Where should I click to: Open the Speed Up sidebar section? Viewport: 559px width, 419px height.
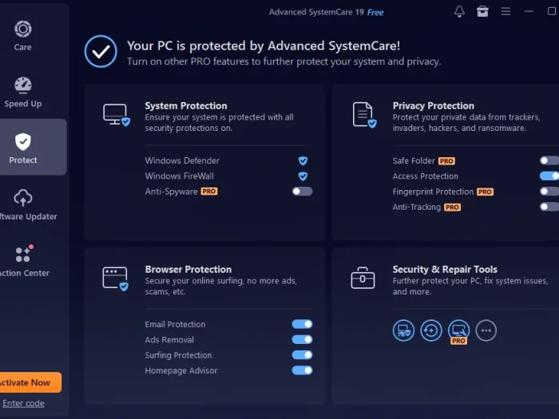point(23,92)
